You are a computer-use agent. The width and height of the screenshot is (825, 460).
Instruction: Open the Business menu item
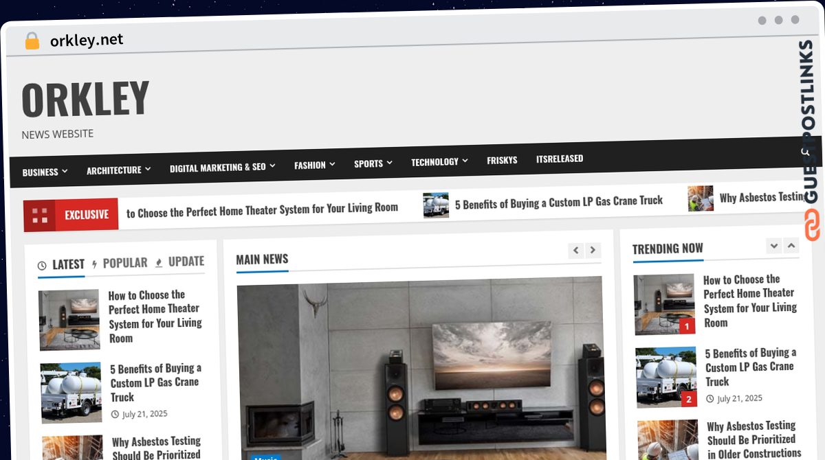click(40, 172)
